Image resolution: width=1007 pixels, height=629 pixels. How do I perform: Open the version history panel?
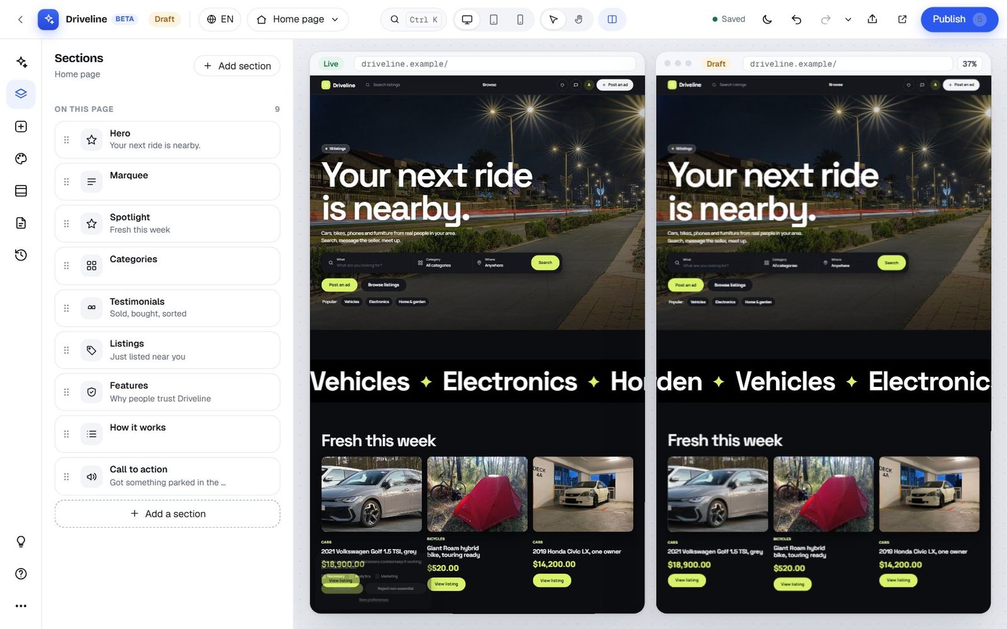[21, 255]
